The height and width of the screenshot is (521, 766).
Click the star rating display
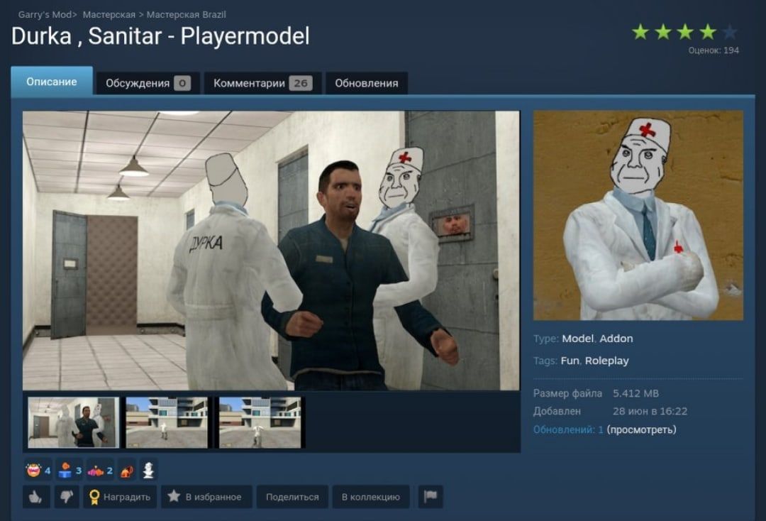pyautogui.click(x=684, y=32)
